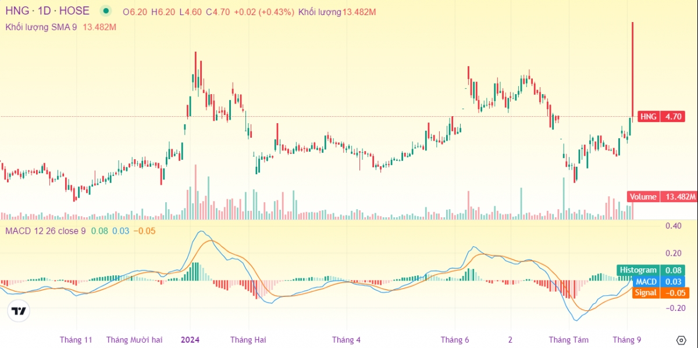
Task: Select the MACD 12 26 close 9 legend
Action: pos(45,231)
